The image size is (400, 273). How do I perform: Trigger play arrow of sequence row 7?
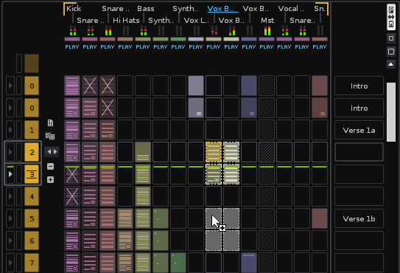[x=10, y=263]
